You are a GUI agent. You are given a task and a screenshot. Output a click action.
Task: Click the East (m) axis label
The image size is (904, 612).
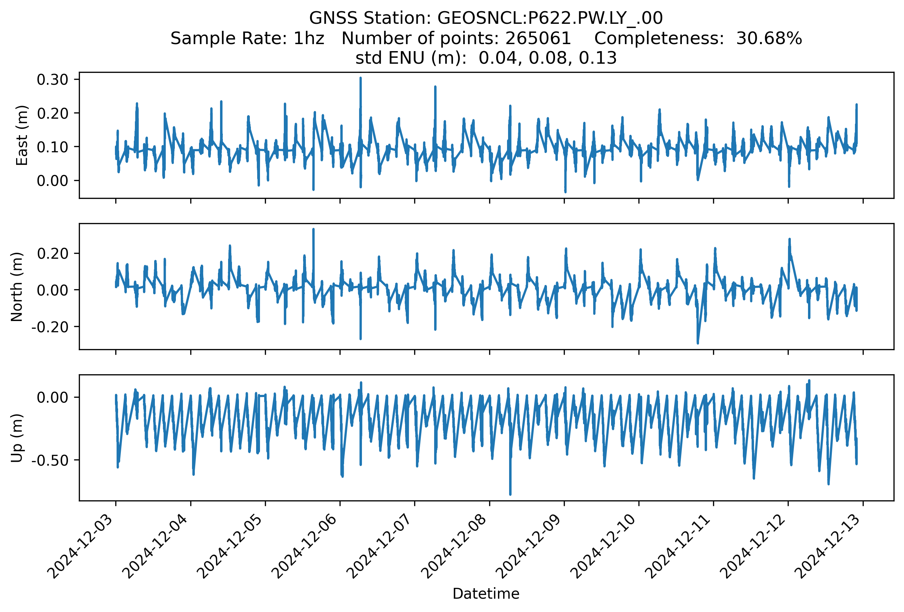[22, 135]
